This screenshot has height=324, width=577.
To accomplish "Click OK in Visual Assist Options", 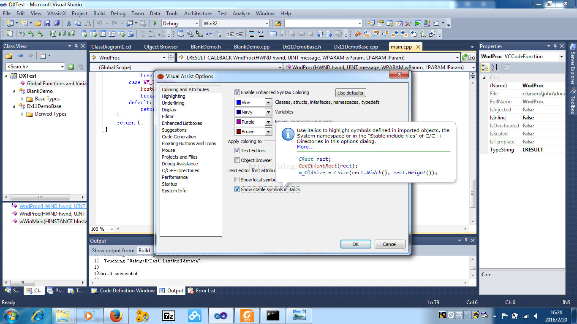I will coord(356,244).
